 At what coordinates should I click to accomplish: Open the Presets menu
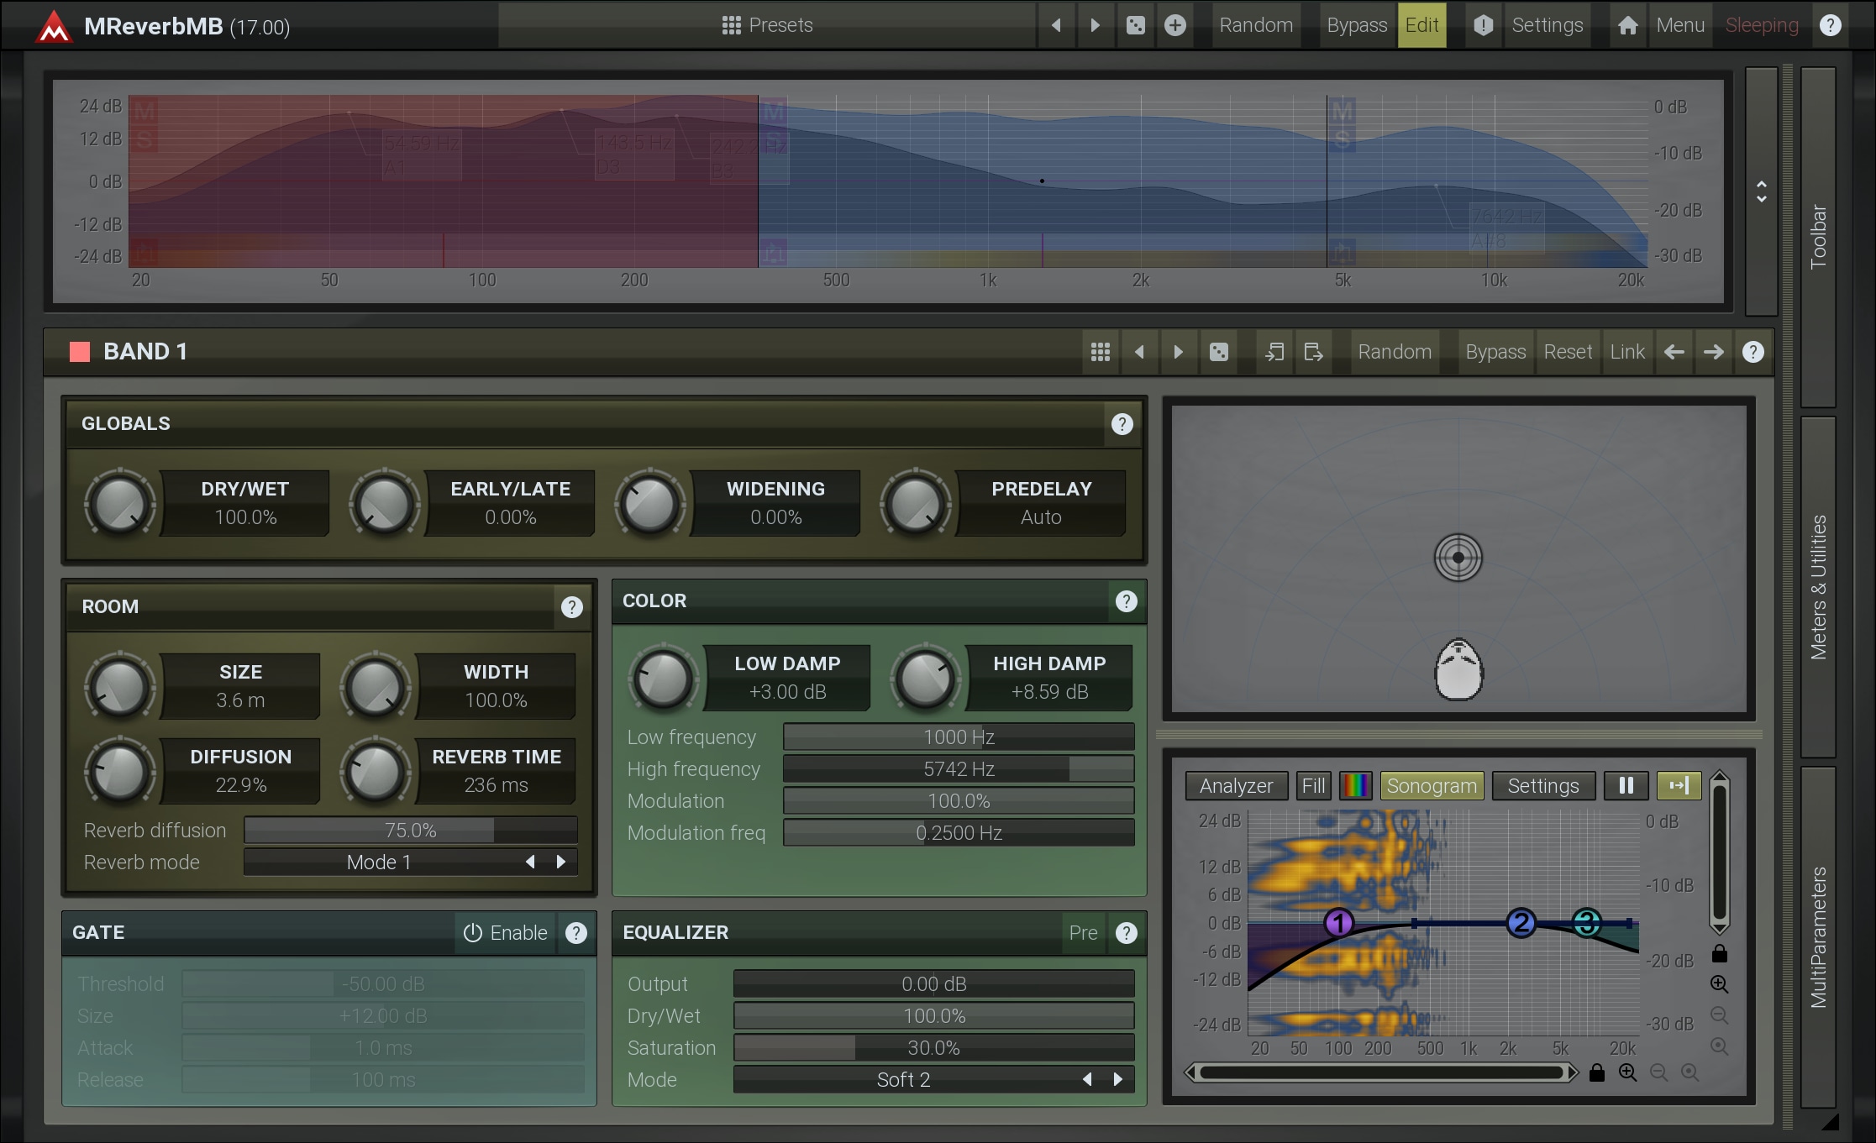(767, 25)
